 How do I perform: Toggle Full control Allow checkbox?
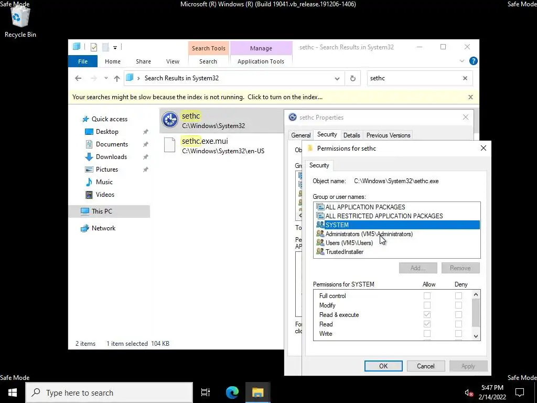click(427, 296)
